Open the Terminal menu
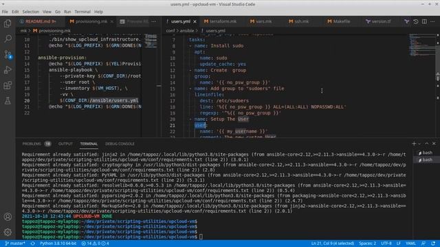The height and width of the screenshot is (247, 440). 82,12
